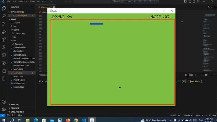Toggle the secondary side bar layout icon
This screenshot has width=217, height=122.
point(194,1)
